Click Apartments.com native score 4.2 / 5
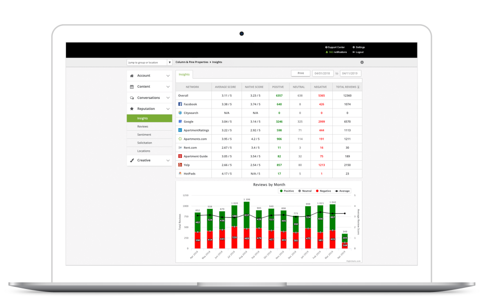 255,139
